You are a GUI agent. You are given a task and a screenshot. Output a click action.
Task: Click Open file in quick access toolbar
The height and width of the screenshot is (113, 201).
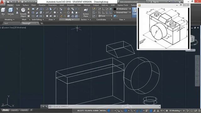coord(12,2)
